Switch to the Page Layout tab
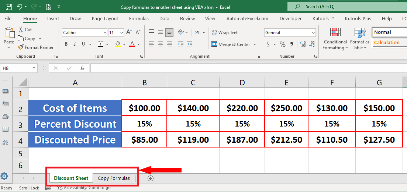Screen dimensions: 407x192 click(105, 19)
